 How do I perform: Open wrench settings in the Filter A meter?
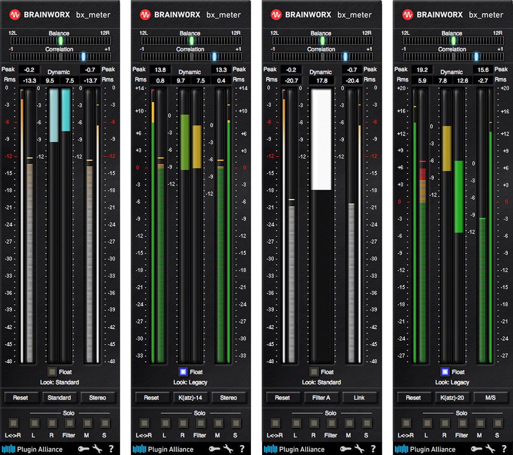coord(359,449)
